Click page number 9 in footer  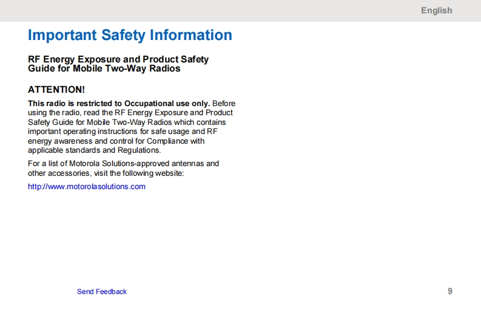pos(449,291)
